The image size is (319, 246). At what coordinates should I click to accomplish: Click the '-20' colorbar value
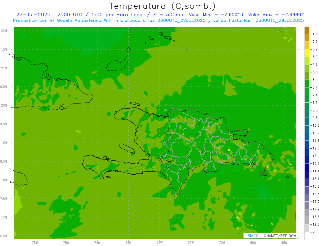[x=314, y=232]
